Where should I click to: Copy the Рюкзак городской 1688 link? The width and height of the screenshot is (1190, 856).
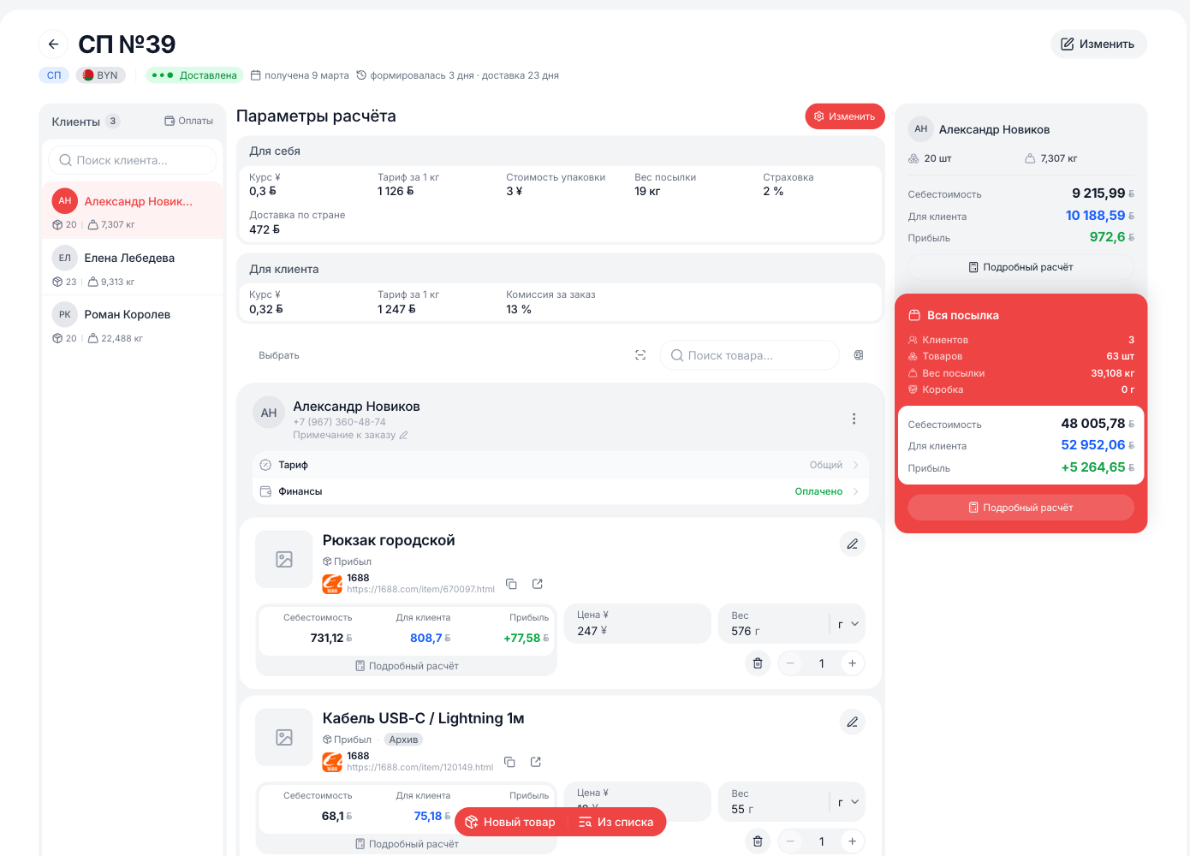coord(511,584)
